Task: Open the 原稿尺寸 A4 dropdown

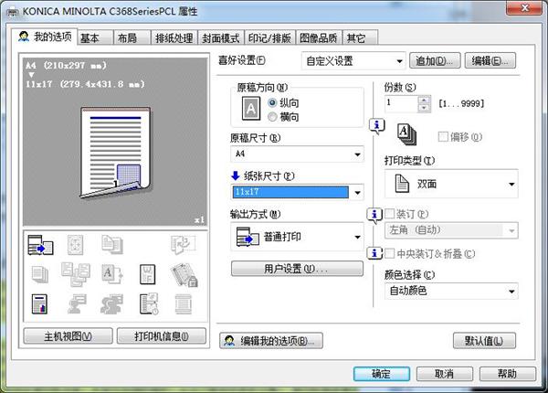Action: click(x=297, y=154)
